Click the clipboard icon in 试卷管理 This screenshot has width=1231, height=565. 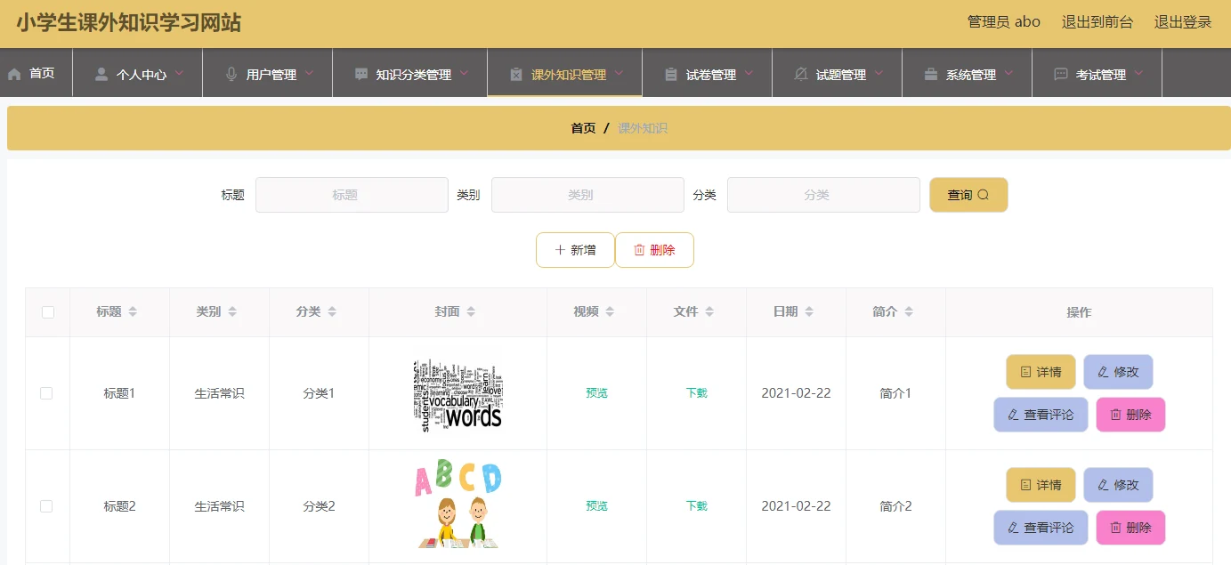pos(671,74)
